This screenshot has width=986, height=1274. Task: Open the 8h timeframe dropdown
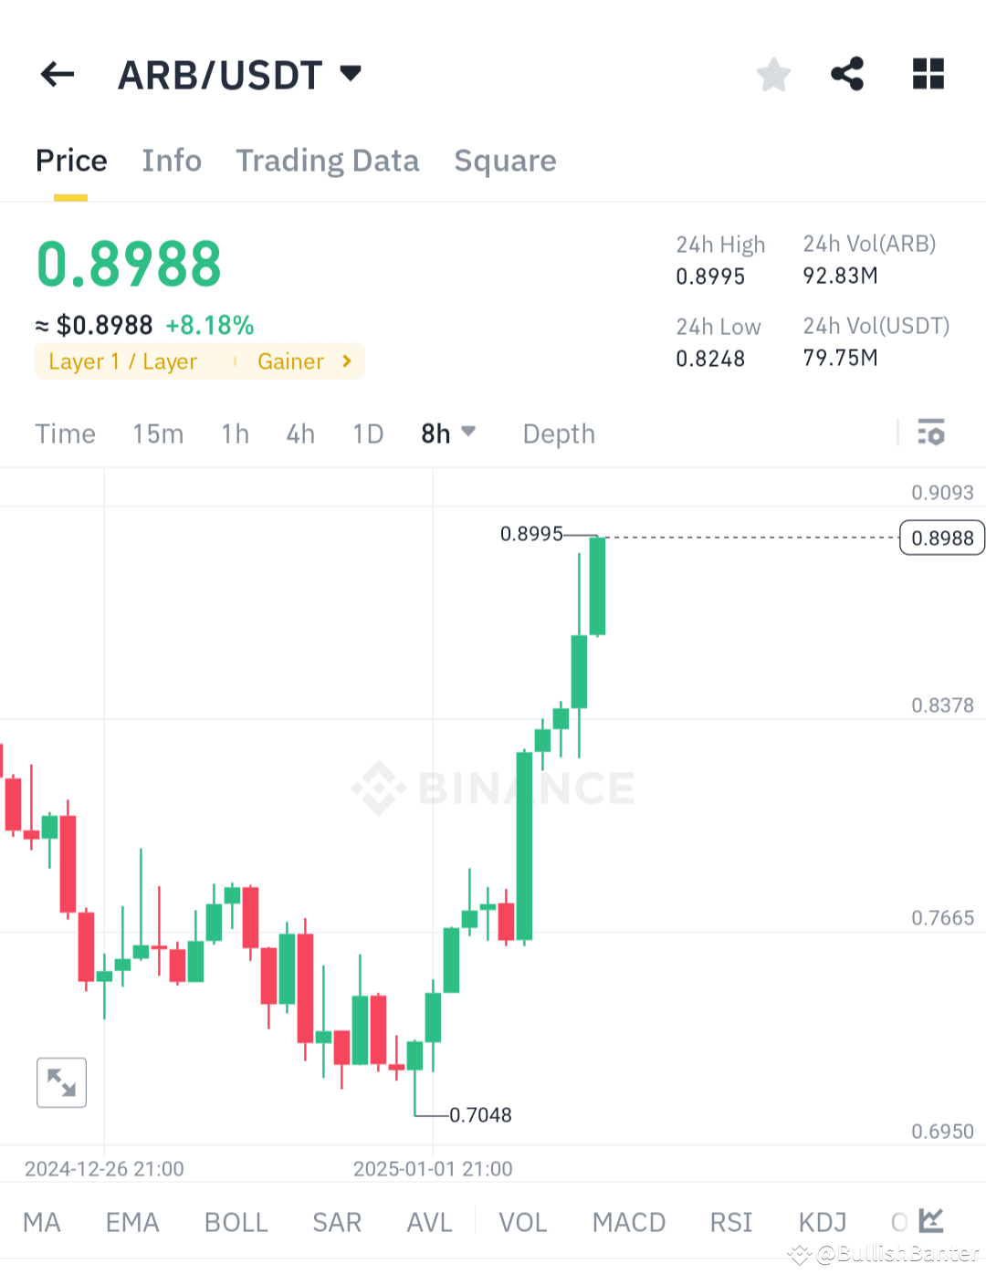[x=447, y=433]
